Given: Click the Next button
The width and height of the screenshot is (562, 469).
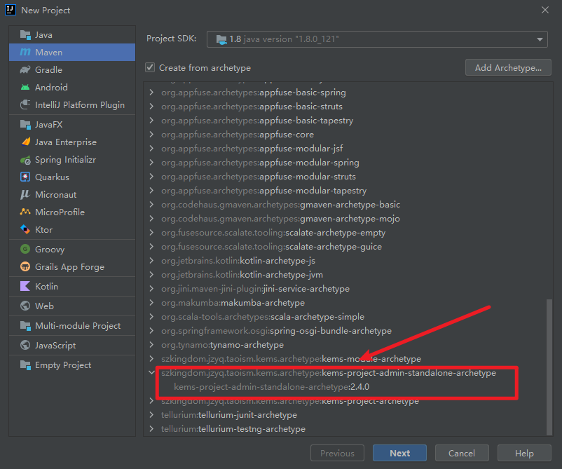Looking at the screenshot, I should tap(399, 453).
